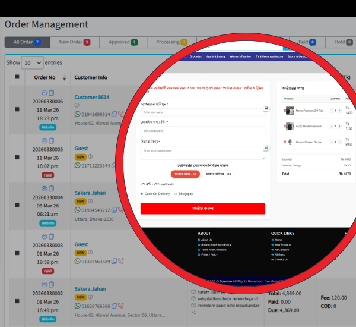The height and width of the screenshot is (327, 356).
Task: Print order 20260330004
Action: coord(44,188)
